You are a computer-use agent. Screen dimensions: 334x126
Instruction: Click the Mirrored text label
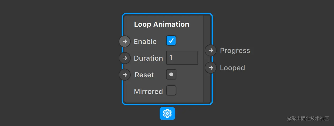(x=148, y=91)
